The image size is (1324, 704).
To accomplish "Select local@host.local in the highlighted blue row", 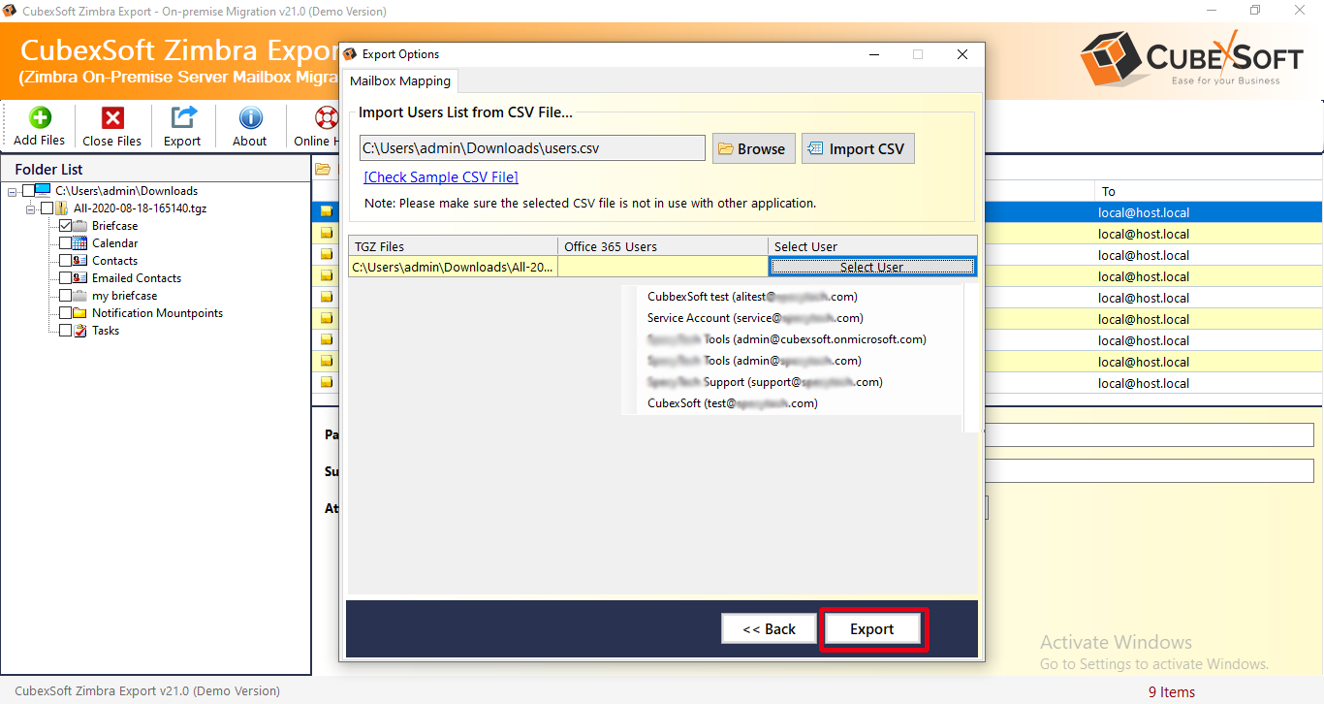I will click(x=1144, y=212).
